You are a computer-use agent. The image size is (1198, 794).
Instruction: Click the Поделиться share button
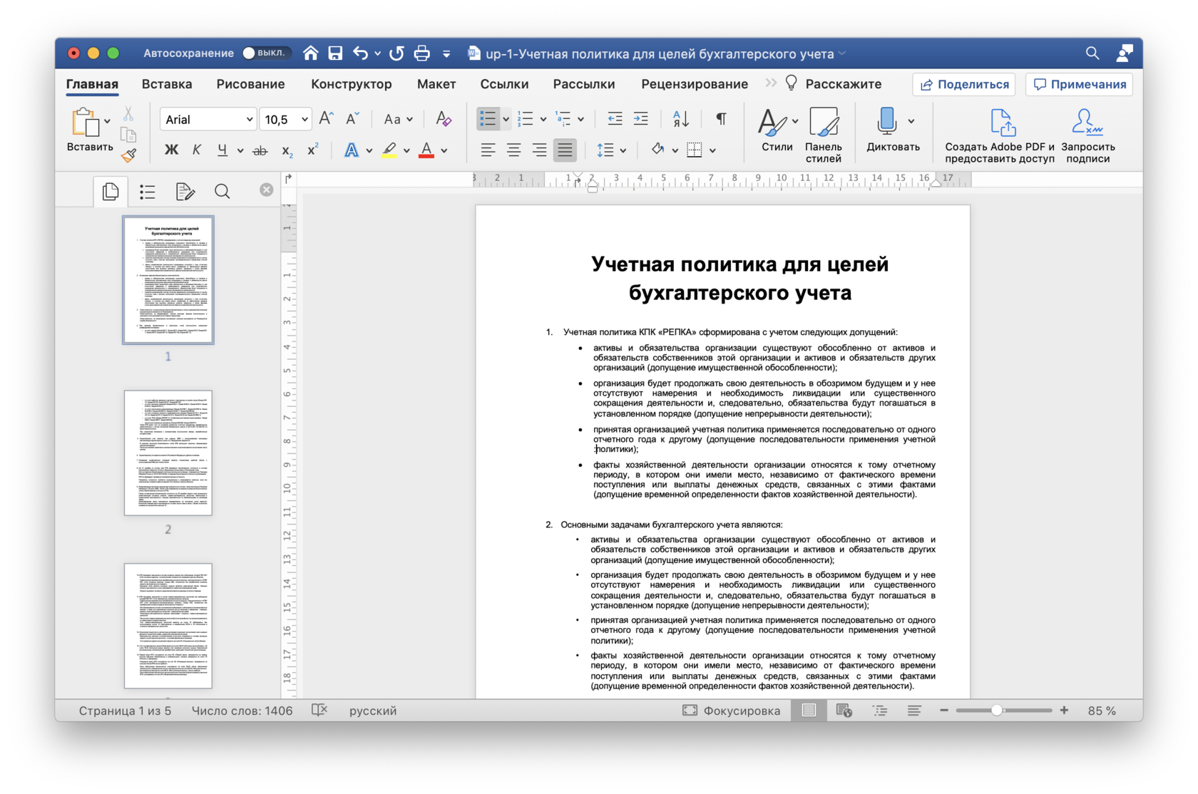coord(965,84)
